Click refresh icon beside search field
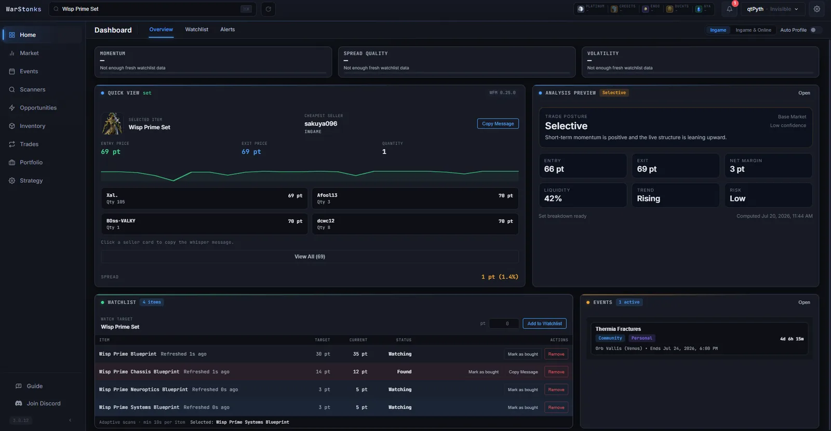This screenshot has height=431, width=831. click(268, 9)
